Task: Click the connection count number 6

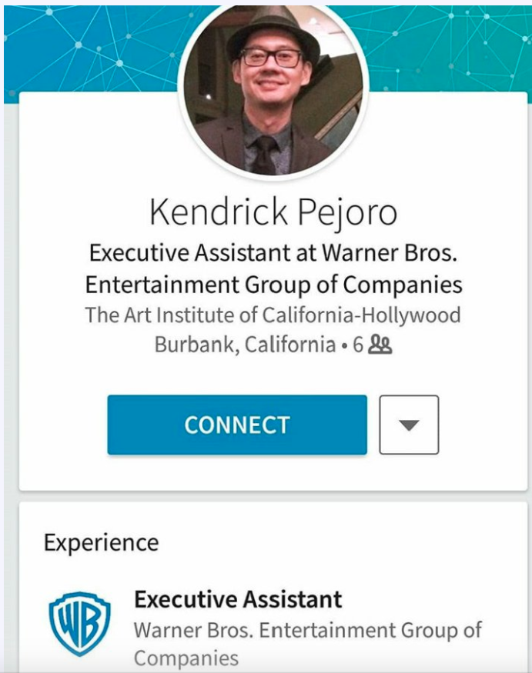Action: tap(359, 345)
